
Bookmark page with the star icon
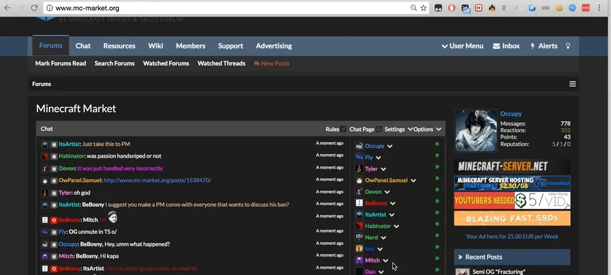(424, 8)
